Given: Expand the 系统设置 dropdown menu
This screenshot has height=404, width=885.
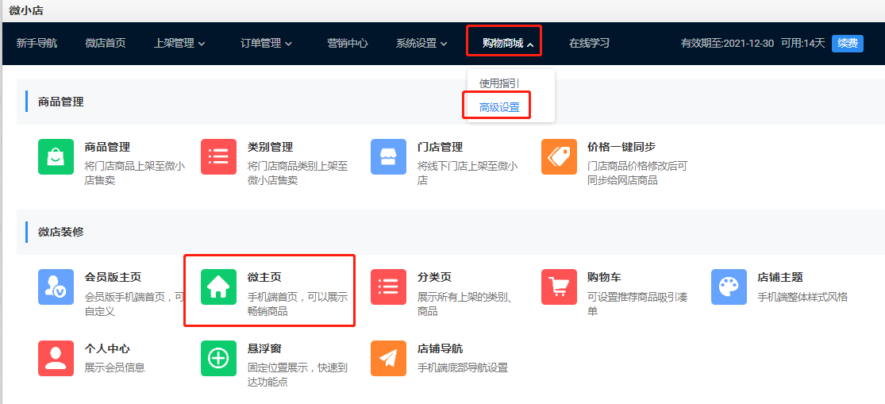Looking at the screenshot, I should click(x=421, y=43).
